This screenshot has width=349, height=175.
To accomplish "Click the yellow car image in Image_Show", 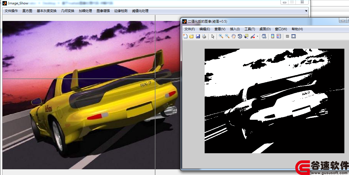I will tap(91, 95).
